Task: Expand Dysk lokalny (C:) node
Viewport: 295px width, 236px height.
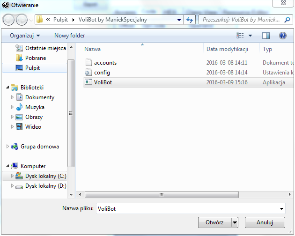Action: [12, 176]
